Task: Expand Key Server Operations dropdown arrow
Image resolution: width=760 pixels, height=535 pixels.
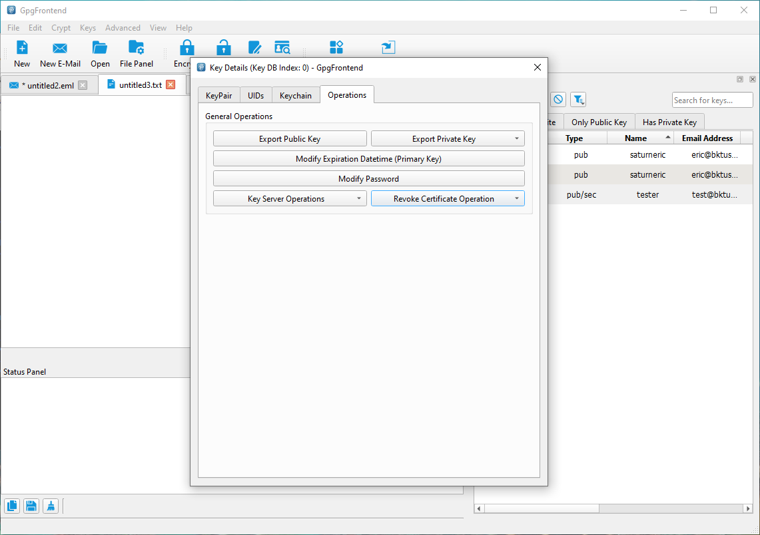Action: coord(358,198)
